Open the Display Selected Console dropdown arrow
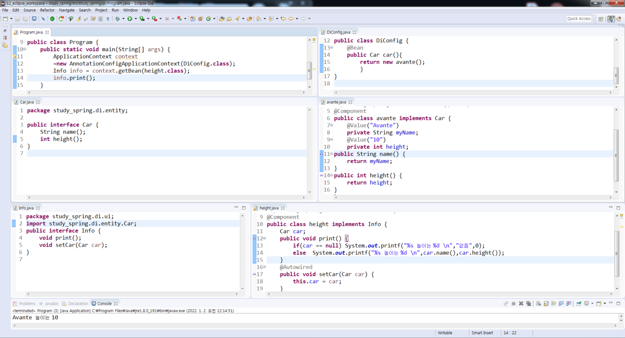 pyautogui.click(x=592, y=304)
